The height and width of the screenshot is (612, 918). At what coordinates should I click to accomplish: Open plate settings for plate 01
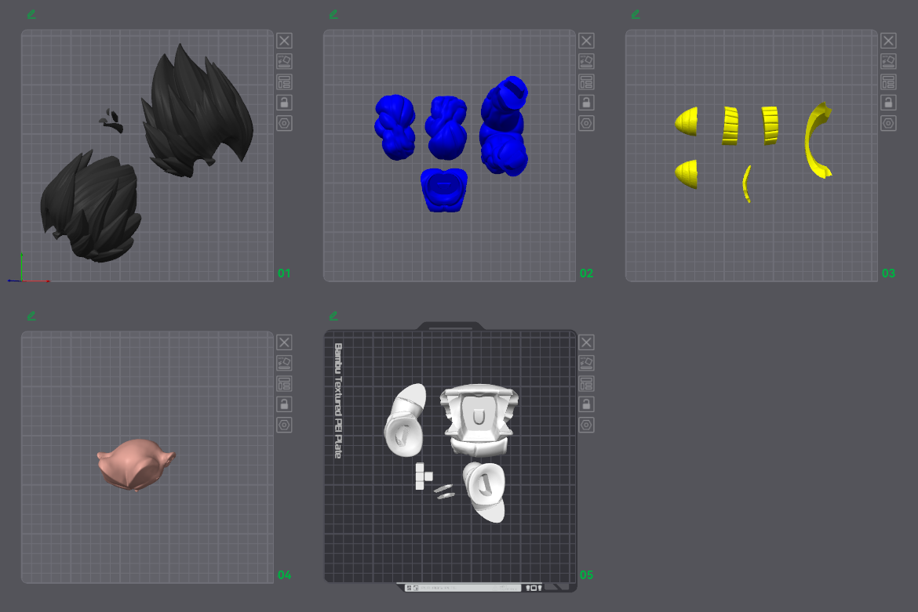(x=284, y=123)
